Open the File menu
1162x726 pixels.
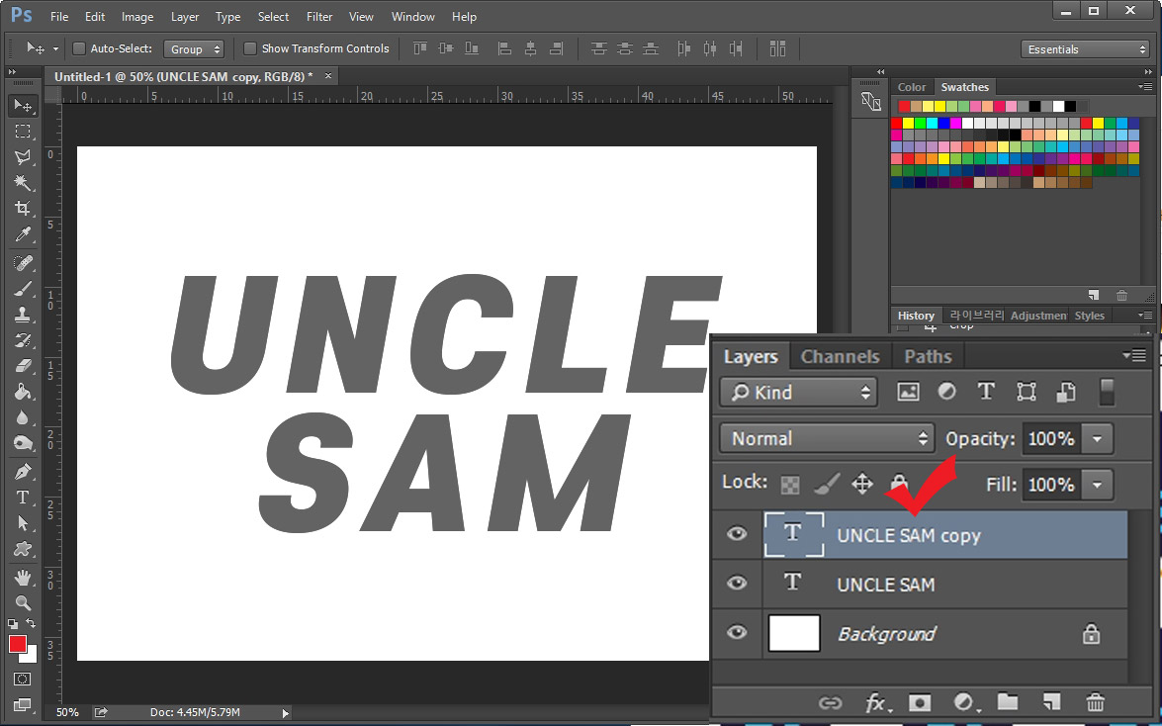point(59,16)
